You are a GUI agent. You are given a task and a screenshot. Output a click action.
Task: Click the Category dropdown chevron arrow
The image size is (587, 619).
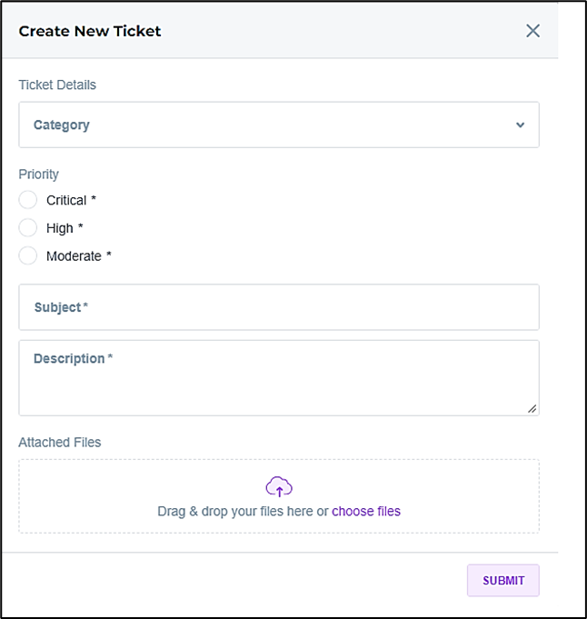pyautogui.click(x=520, y=125)
